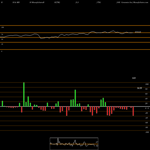Screen dimensions: 150x150
Task: Click the "(5,5" parameter text
Action: click(x=77, y=2)
